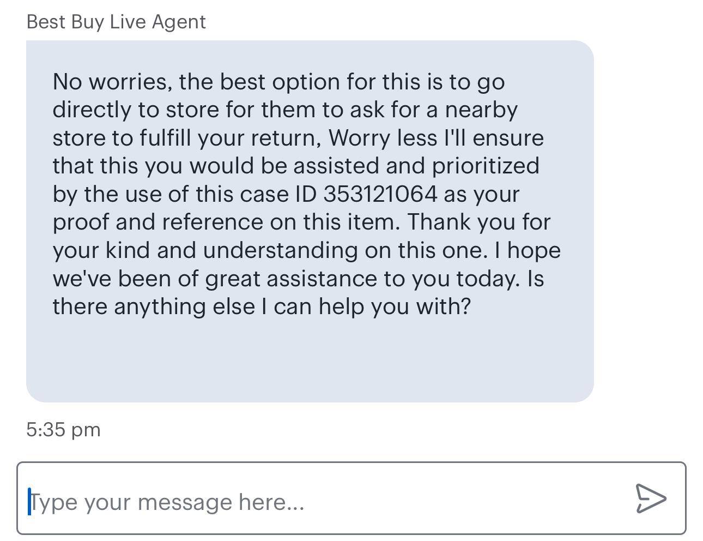Click the rounded border of the input field
Image resolution: width=703 pixels, height=541 pixels.
click(x=351, y=464)
